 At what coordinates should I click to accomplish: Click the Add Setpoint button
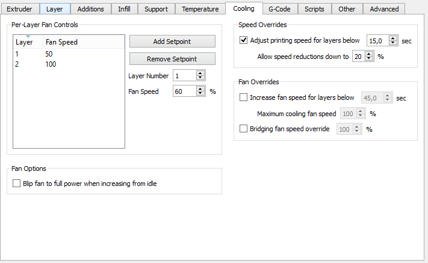pyautogui.click(x=172, y=41)
